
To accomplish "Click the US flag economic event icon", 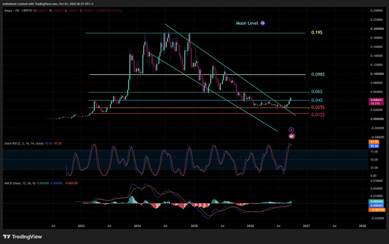I will [x=291, y=136].
